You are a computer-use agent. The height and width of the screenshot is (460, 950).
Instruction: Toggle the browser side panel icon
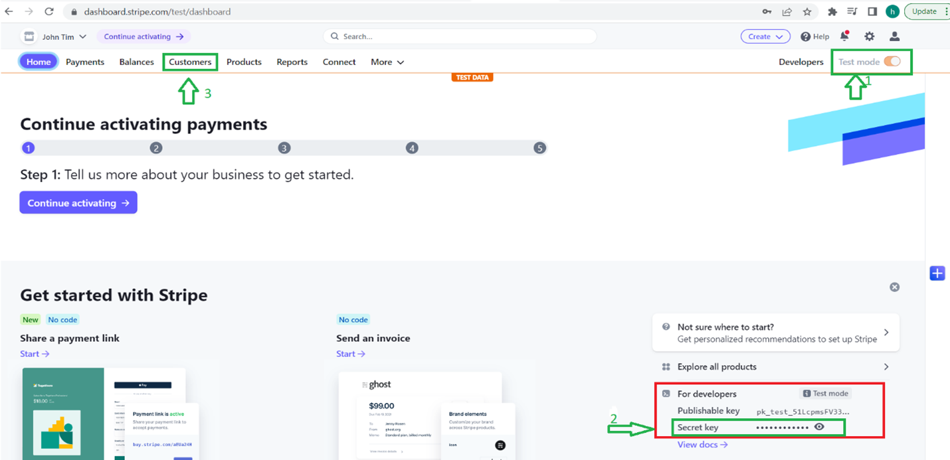point(872,12)
